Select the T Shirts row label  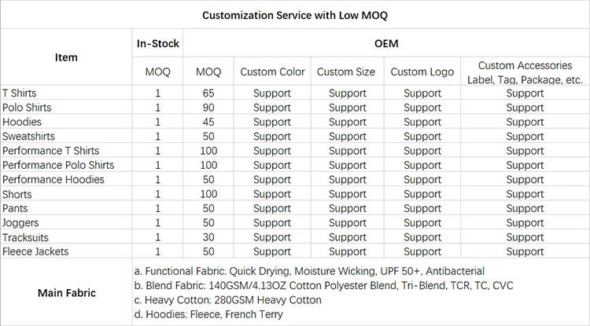point(20,93)
